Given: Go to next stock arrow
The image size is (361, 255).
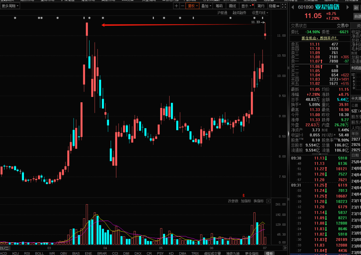Looking at the screenshot, I should pyautogui.click(x=348, y=7).
